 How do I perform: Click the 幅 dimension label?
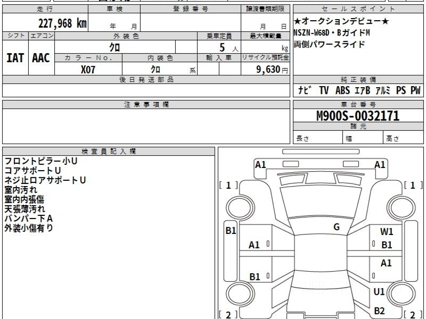tap(349, 139)
